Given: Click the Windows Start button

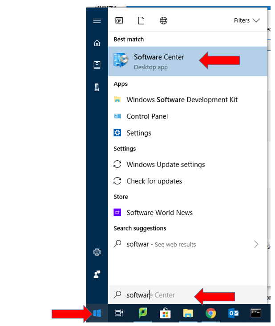Looking at the screenshot, I should [x=97, y=313].
